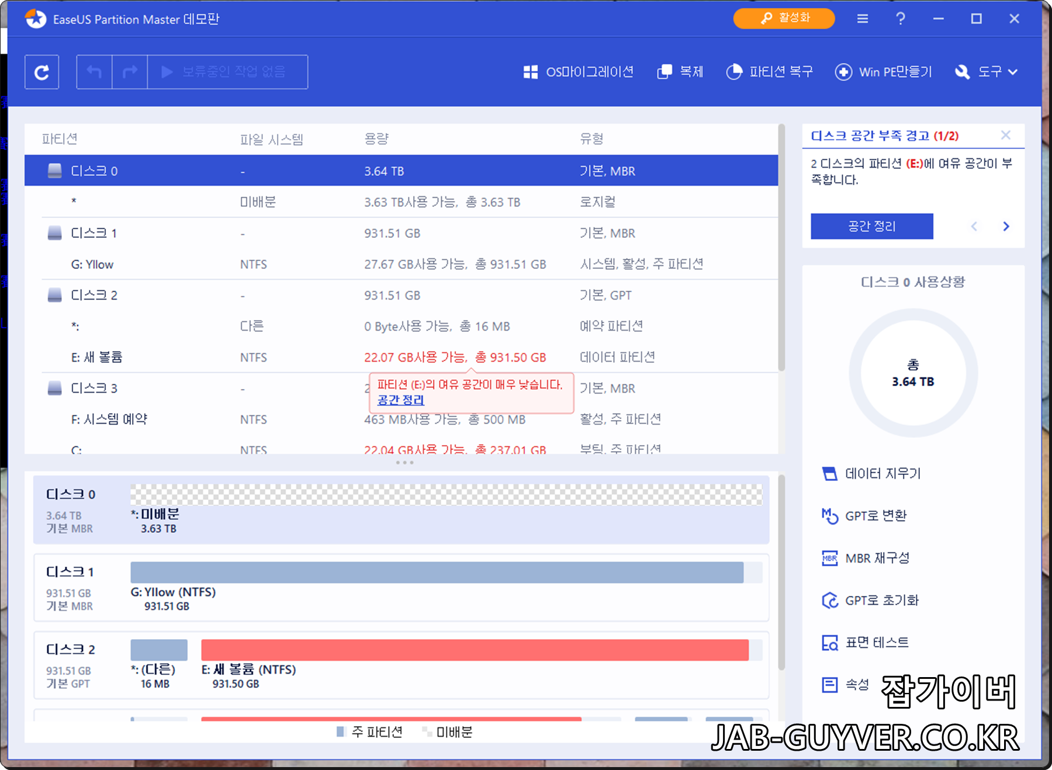Click the 22.07 GB red capacity text
This screenshot has width=1052, height=770.
(x=455, y=357)
